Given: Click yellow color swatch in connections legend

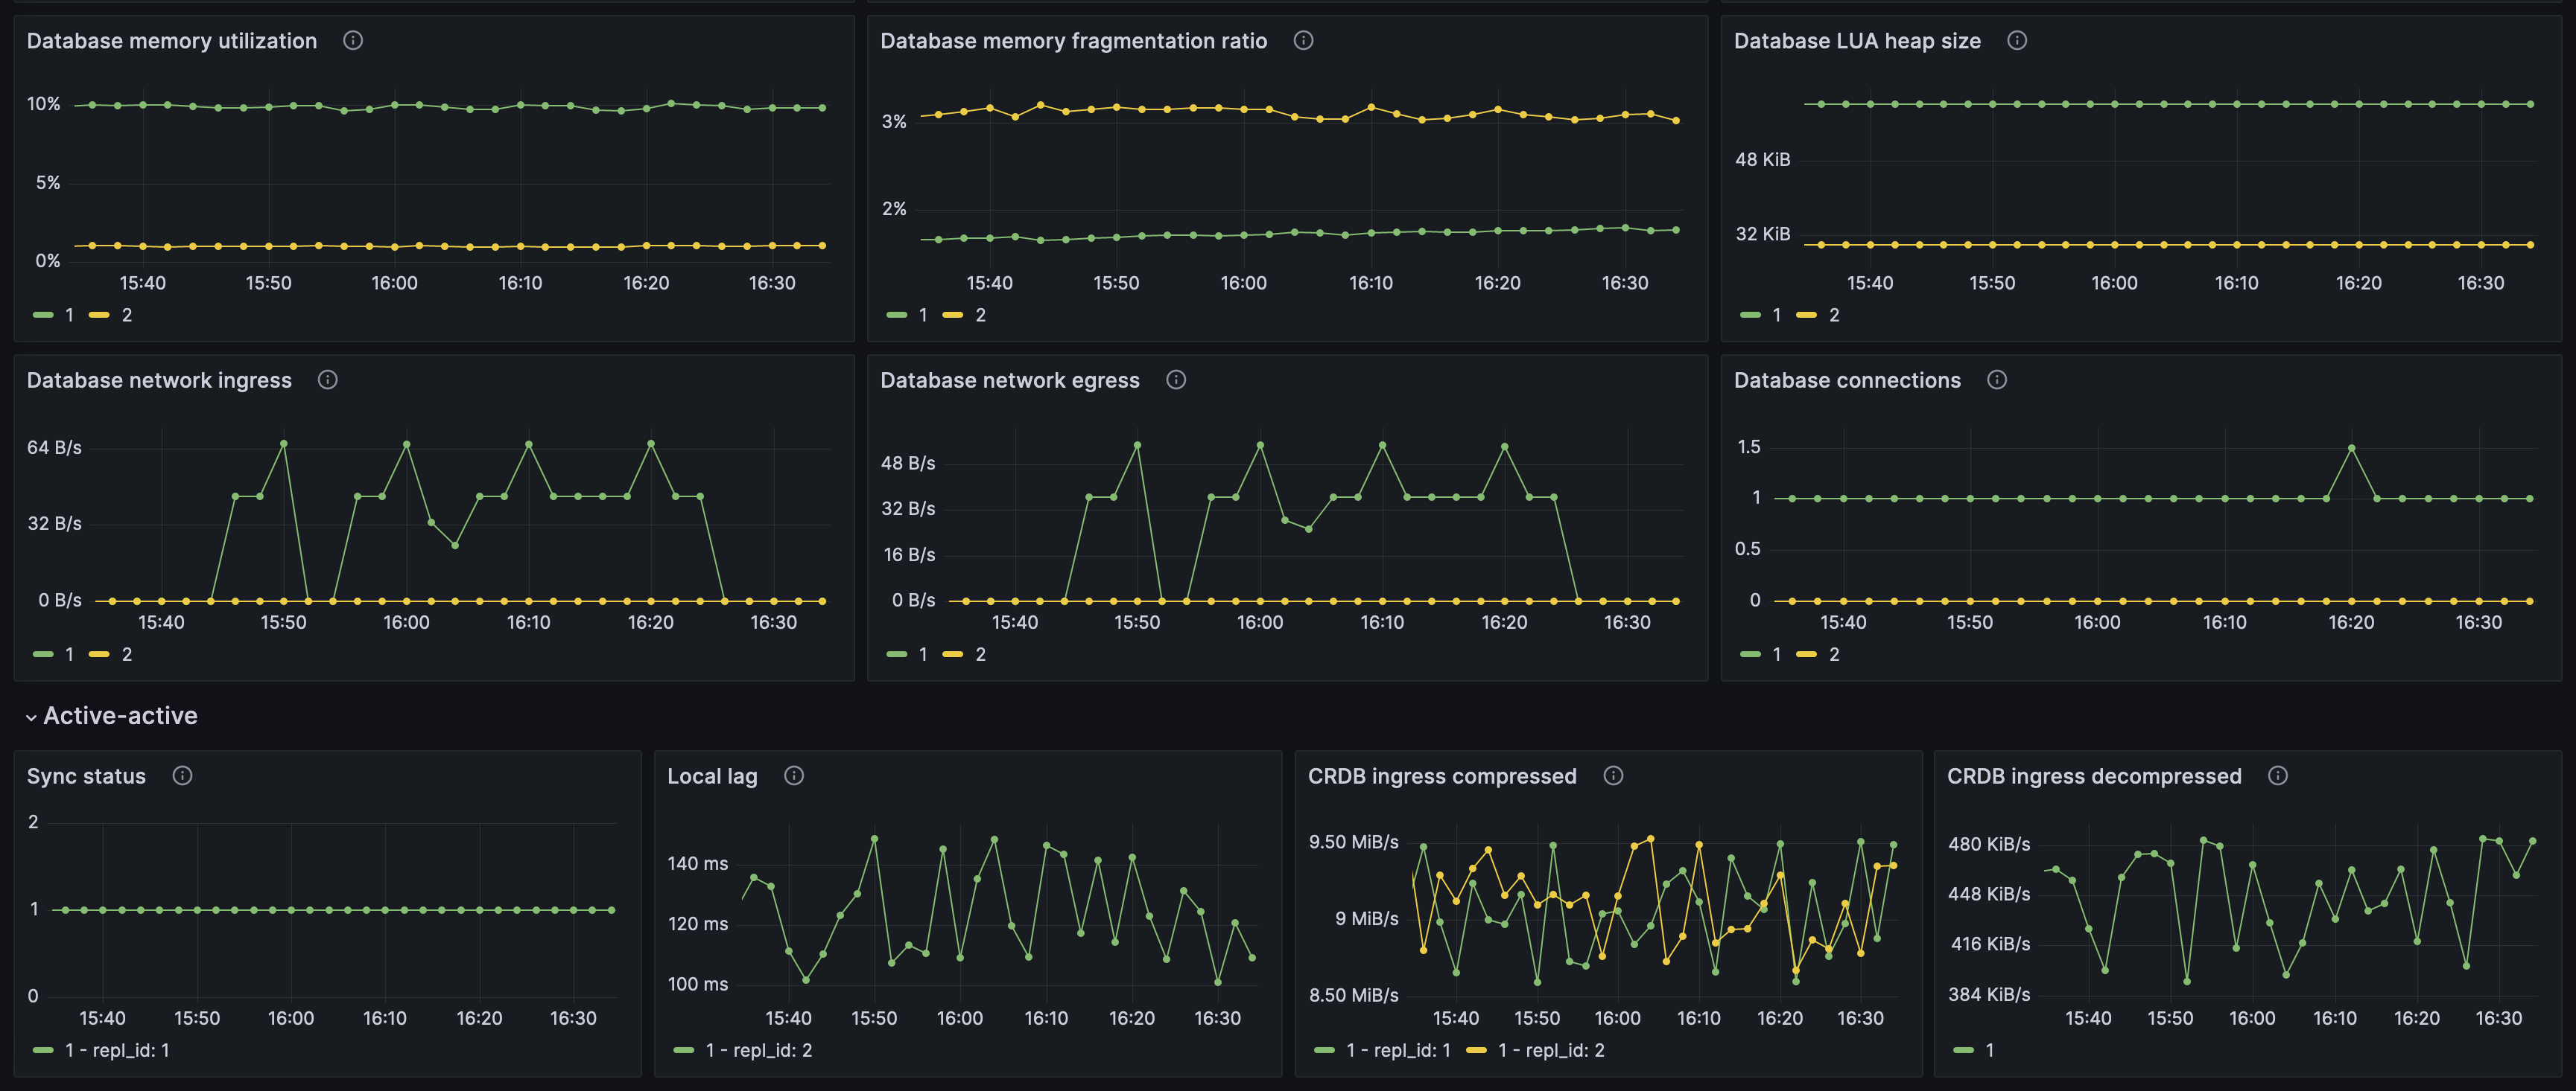Looking at the screenshot, I should [x=1806, y=654].
